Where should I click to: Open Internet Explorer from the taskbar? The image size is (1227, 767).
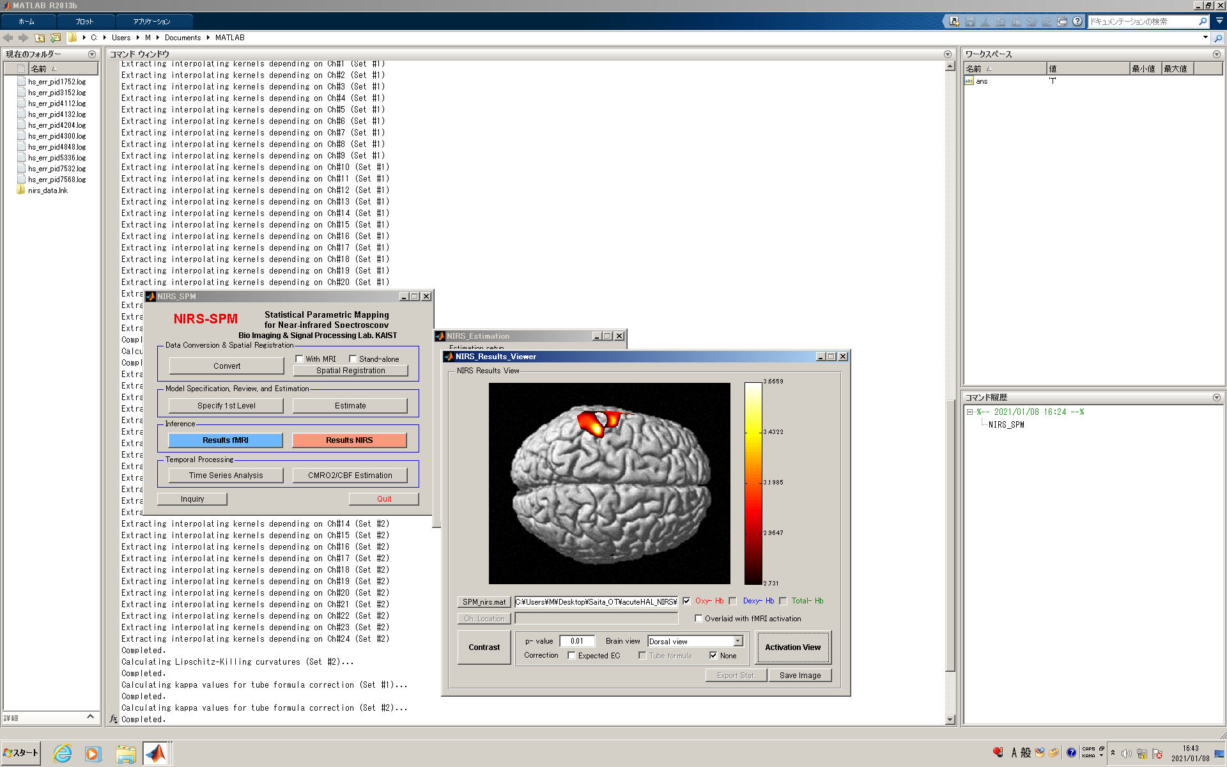(x=62, y=754)
